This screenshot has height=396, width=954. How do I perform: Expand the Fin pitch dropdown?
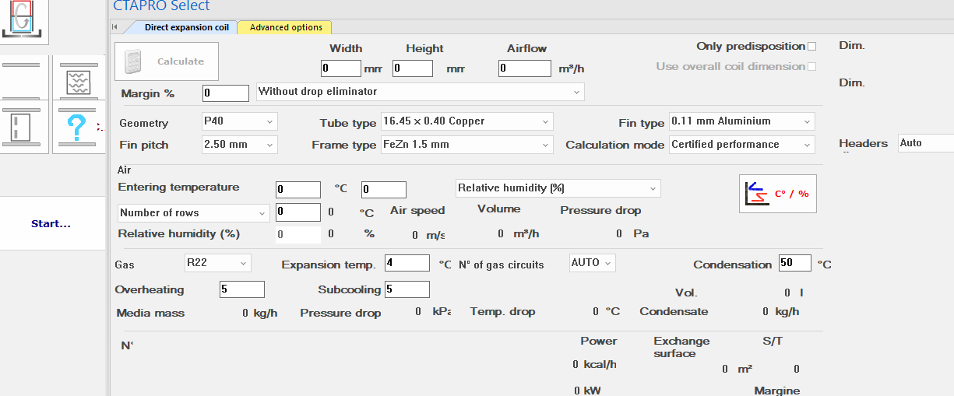click(x=238, y=145)
